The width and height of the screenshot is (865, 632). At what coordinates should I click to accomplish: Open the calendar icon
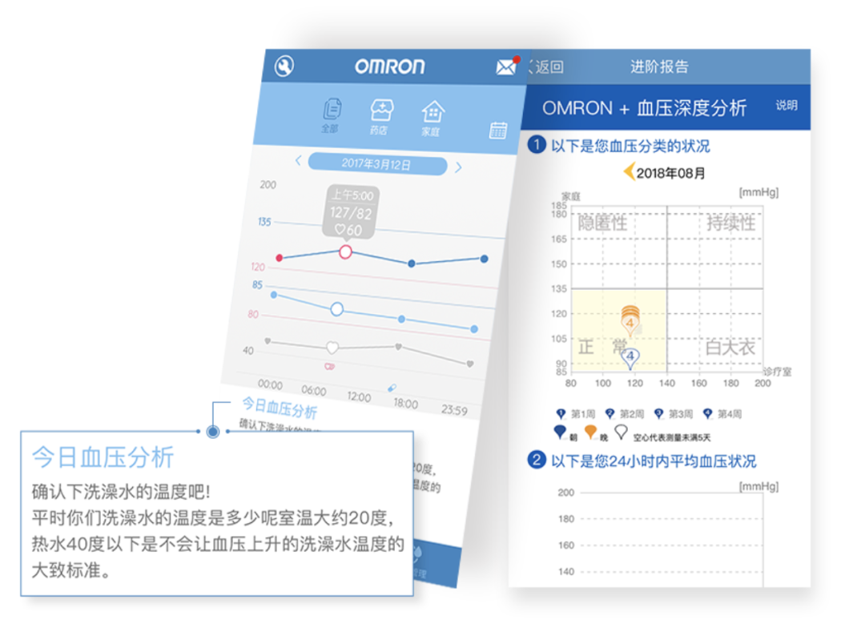pyautogui.click(x=497, y=130)
